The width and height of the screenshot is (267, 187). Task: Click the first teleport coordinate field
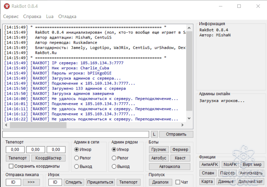pos(15,150)
